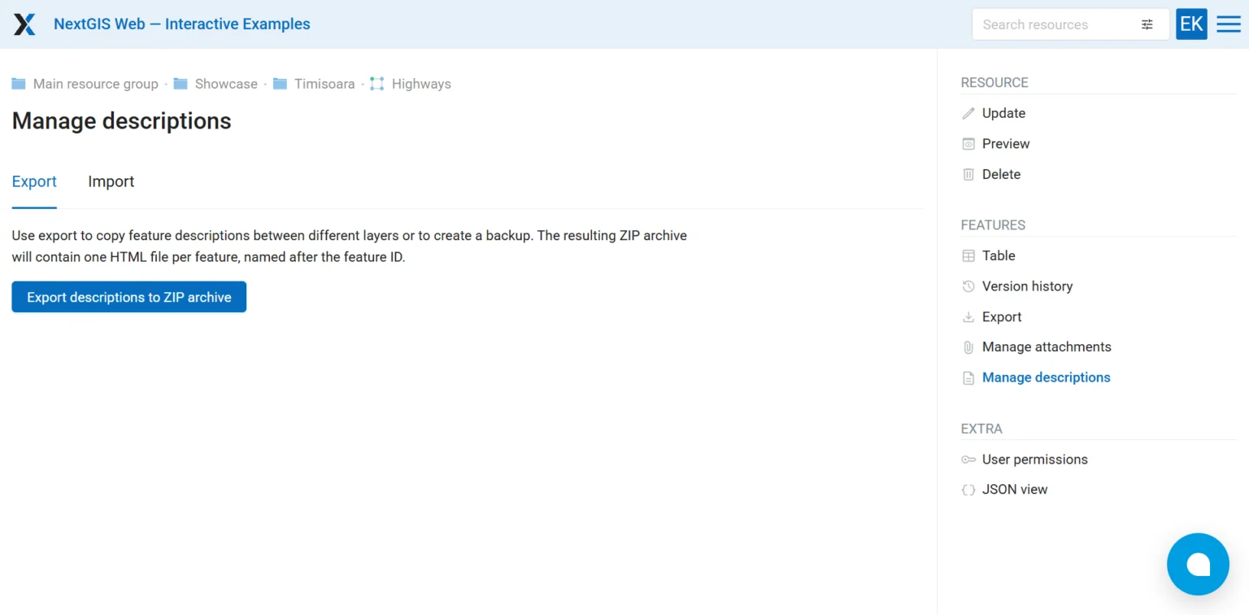The image size is (1249, 615).
Task: Click Export descriptions to ZIP archive button
Action: coord(128,297)
